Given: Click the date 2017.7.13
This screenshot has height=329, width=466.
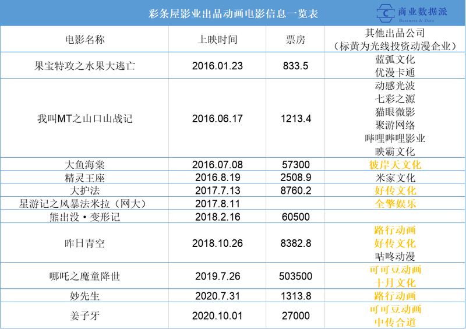Looking at the screenshot, I should (x=217, y=190).
